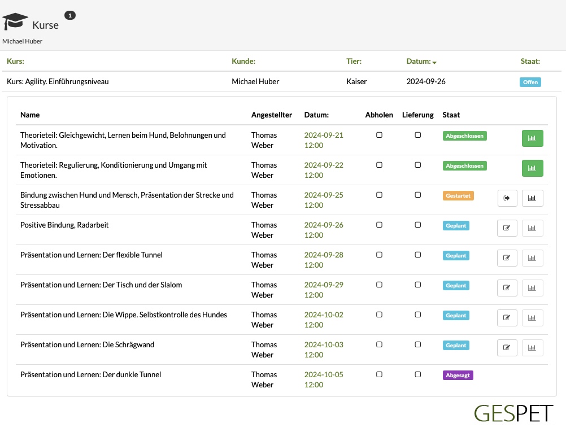Sort by the Datum column arrow
The height and width of the screenshot is (432, 566).
click(434, 63)
